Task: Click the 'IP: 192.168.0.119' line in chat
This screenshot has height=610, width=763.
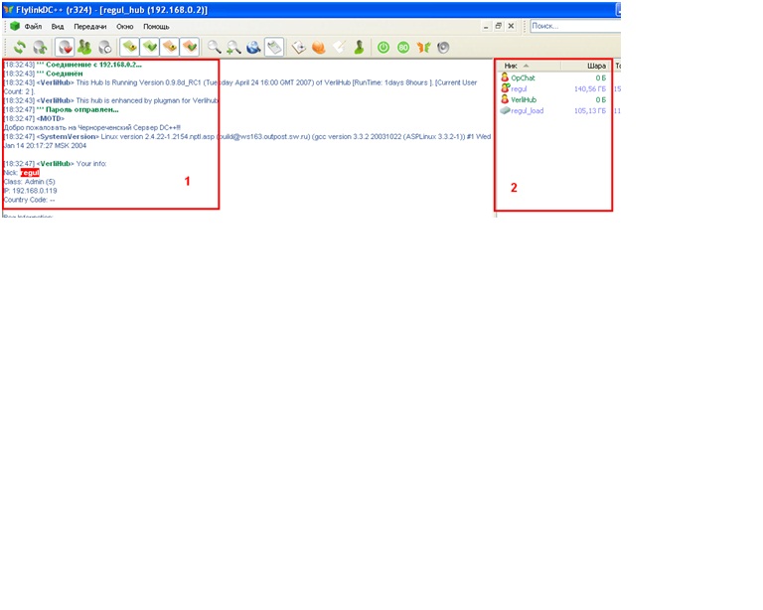Action: click(x=30, y=191)
